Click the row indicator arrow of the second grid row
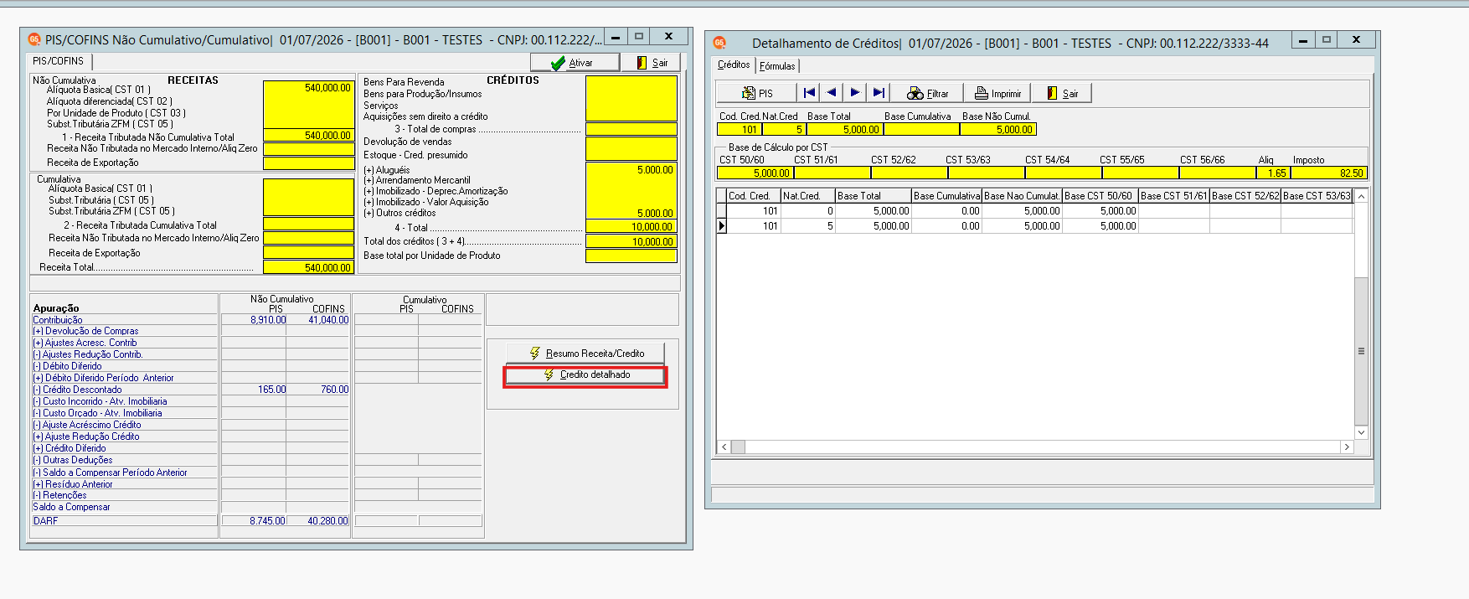 pyautogui.click(x=722, y=226)
